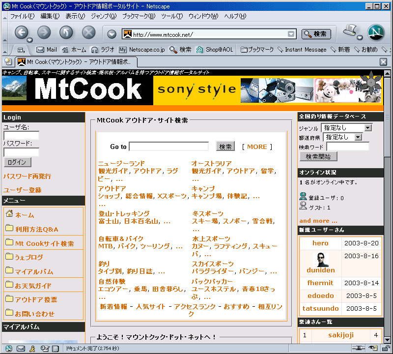Open the ユーザー登録 link

tap(22, 190)
